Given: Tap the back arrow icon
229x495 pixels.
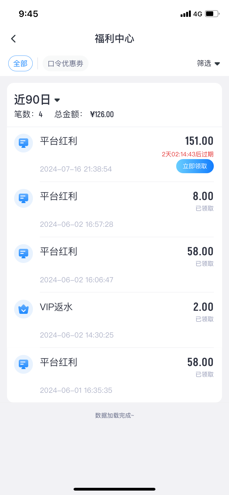Looking at the screenshot, I should click(13, 39).
